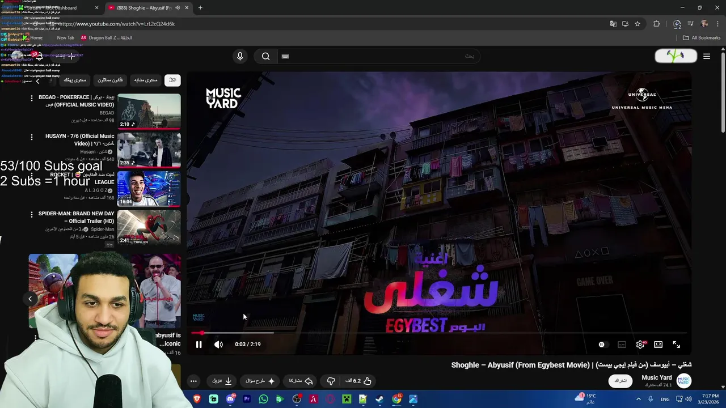The image size is (726, 408).
Task: Open the Chrome three-dot menu
Action: (x=717, y=24)
